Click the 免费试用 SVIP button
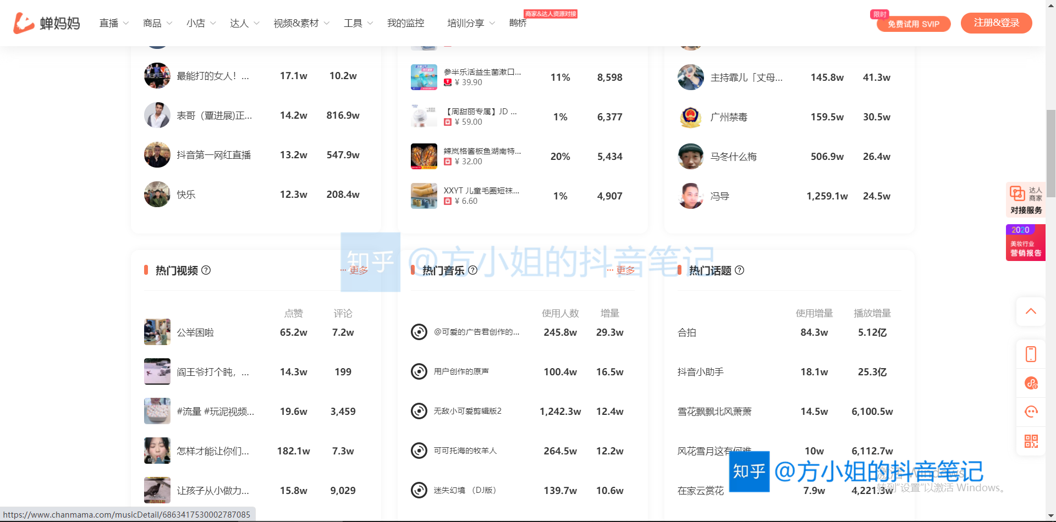Image resolution: width=1056 pixels, height=522 pixels. (x=913, y=24)
